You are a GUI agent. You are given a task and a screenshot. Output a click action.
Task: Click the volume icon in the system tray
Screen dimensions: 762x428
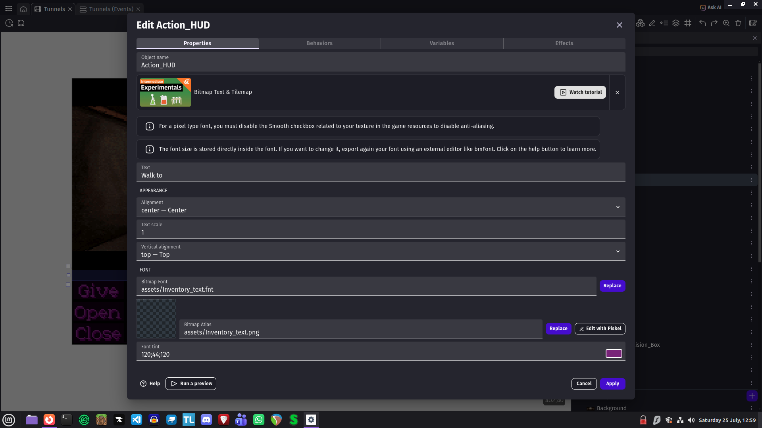(691, 420)
